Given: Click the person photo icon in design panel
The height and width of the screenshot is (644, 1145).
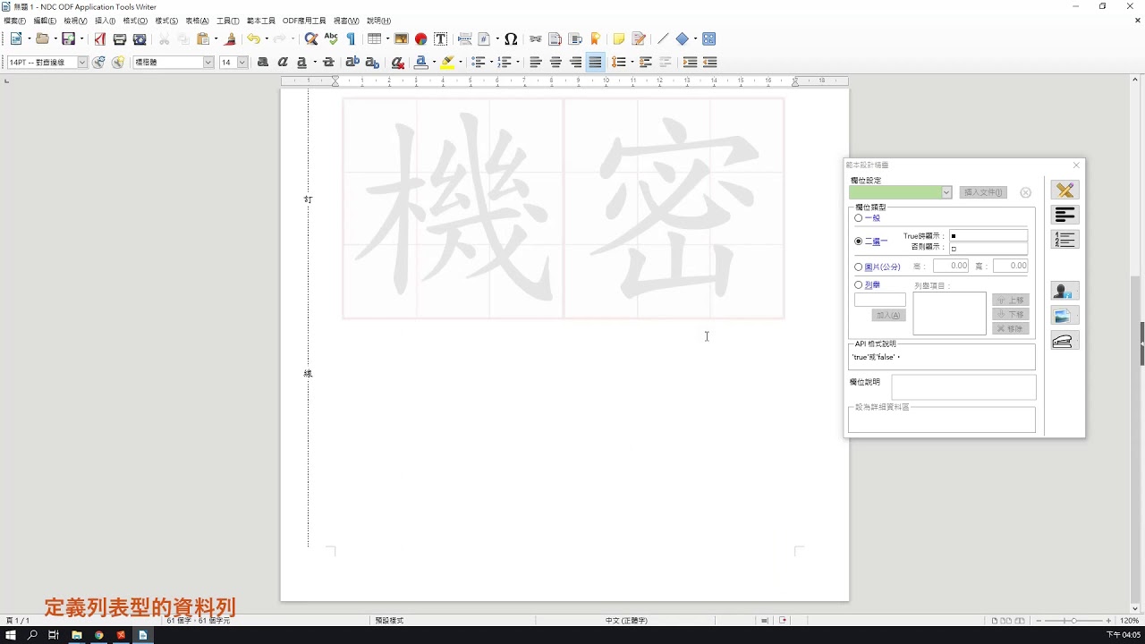Looking at the screenshot, I should point(1064,291).
